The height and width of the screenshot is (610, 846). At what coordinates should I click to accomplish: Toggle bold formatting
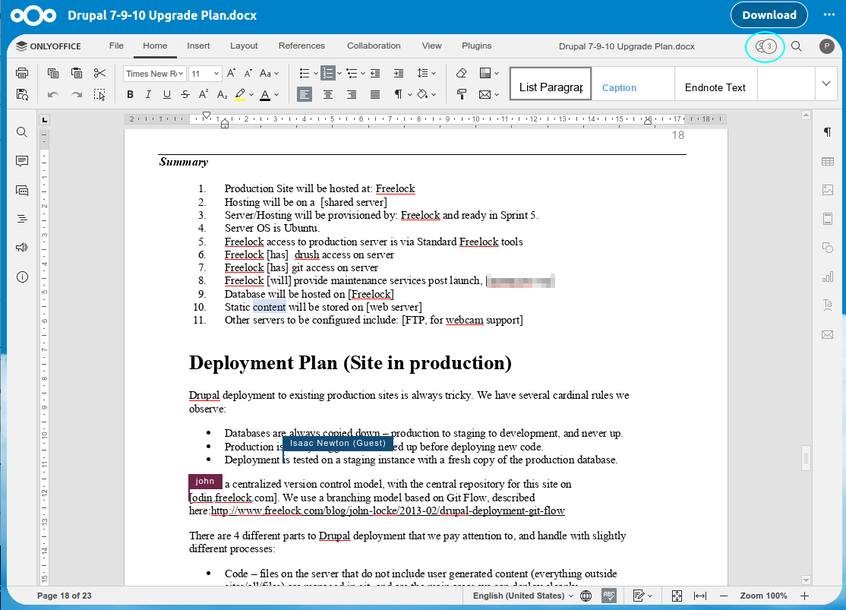(130, 94)
